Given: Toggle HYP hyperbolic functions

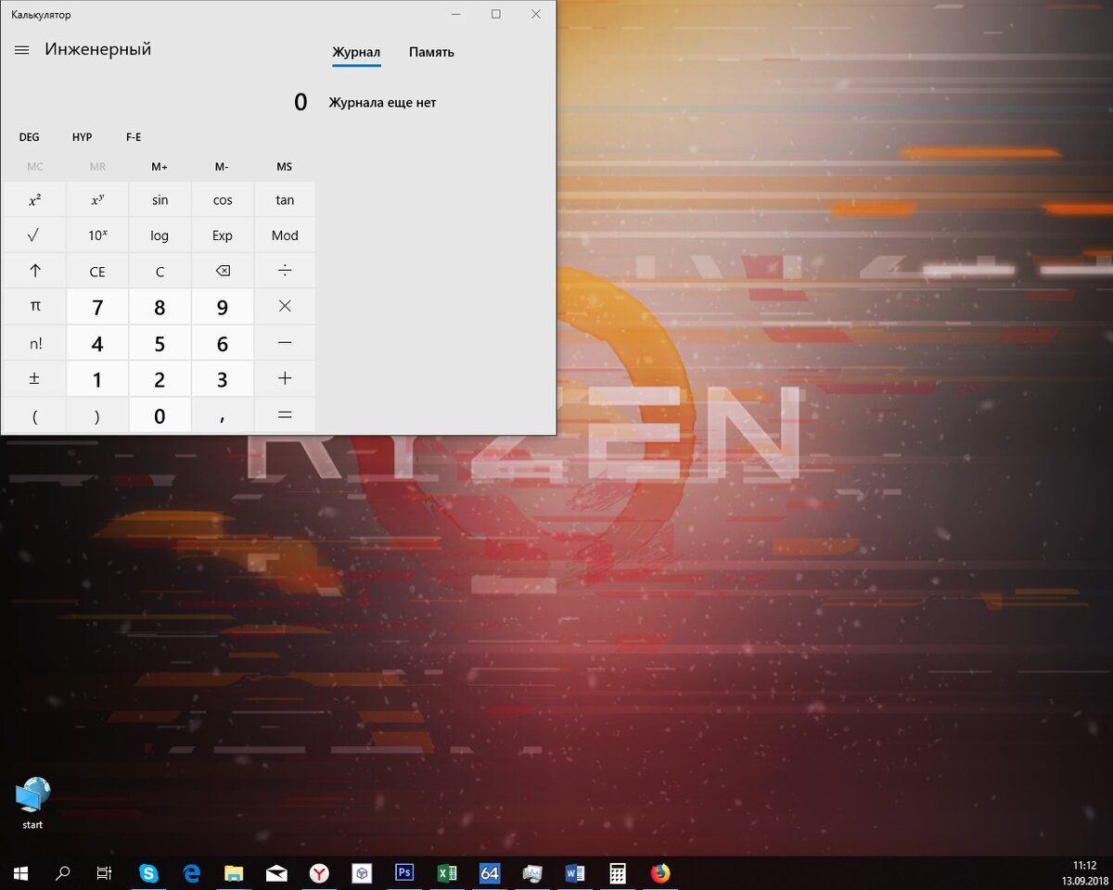Looking at the screenshot, I should [x=83, y=137].
